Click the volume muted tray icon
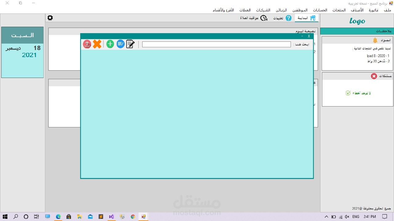The width and height of the screenshot is (394, 221). [x=347, y=217]
